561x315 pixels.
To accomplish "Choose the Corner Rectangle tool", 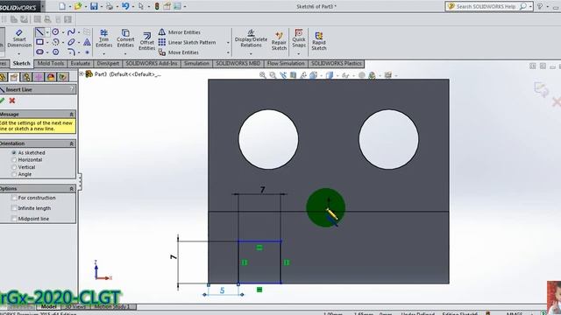I will pos(39,42).
